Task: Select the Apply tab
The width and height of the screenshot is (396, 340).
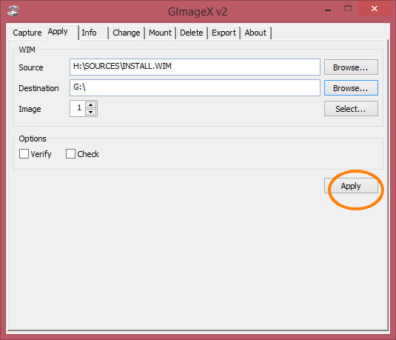Action: 62,32
